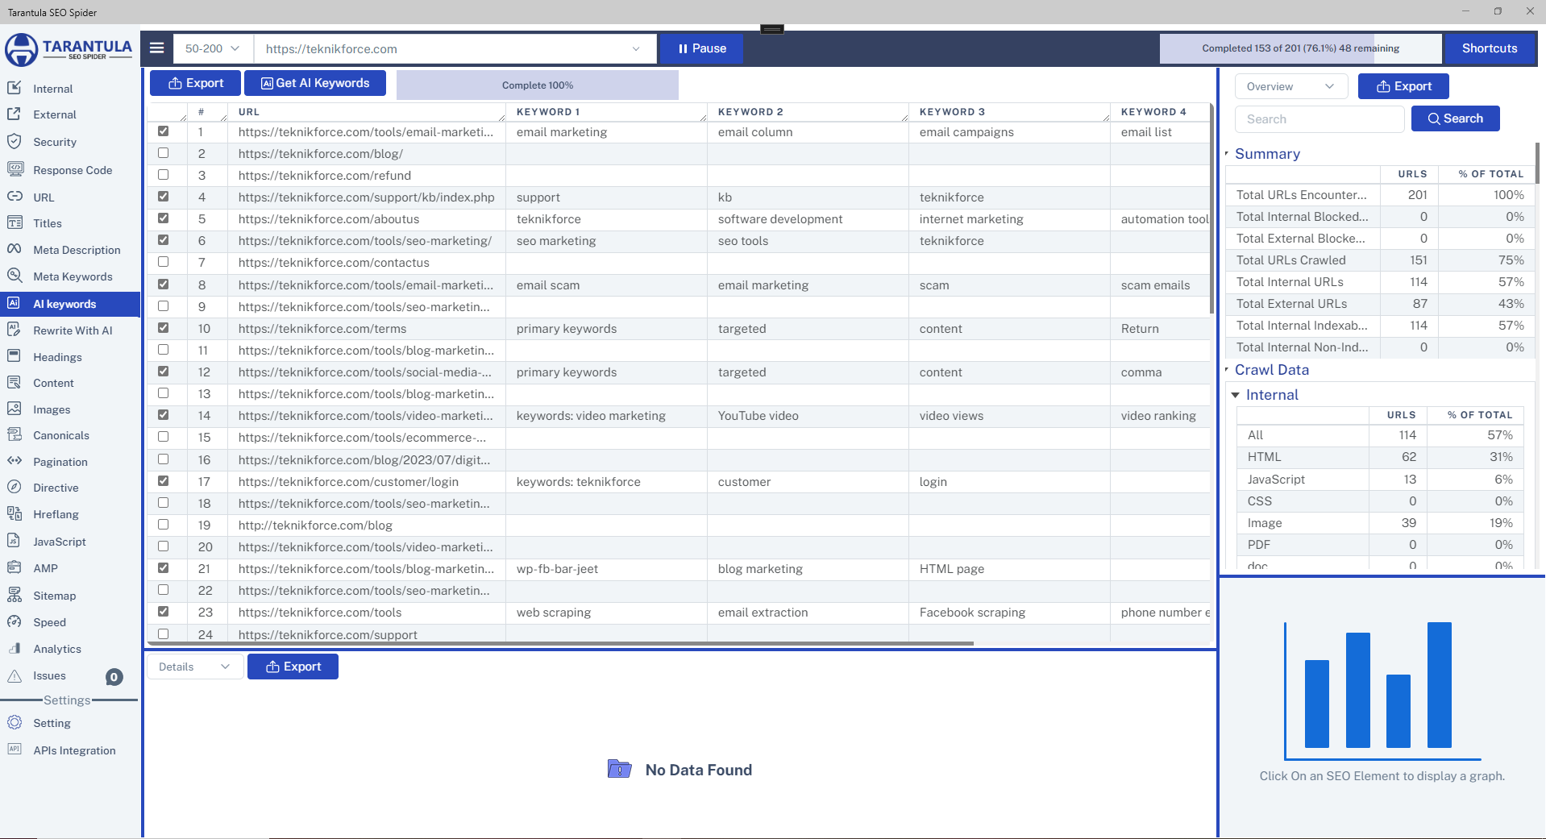Check the checkbox for row 7
The height and width of the screenshot is (839, 1546).
[x=164, y=262]
